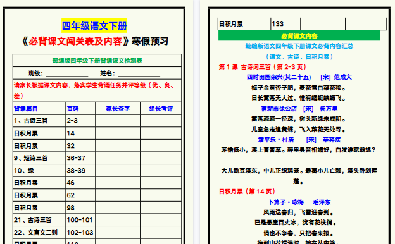Click the column header 页码
The image size is (395, 244).
(73, 109)
